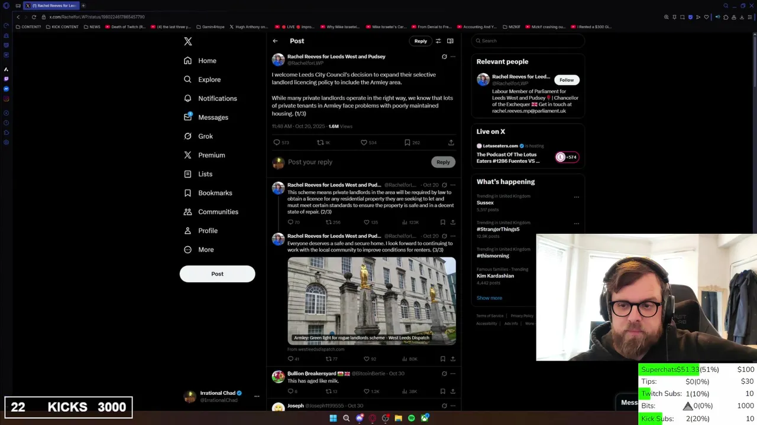This screenshot has height=425, width=757.
Task: Click the browser back arrow
Action: coord(18,17)
